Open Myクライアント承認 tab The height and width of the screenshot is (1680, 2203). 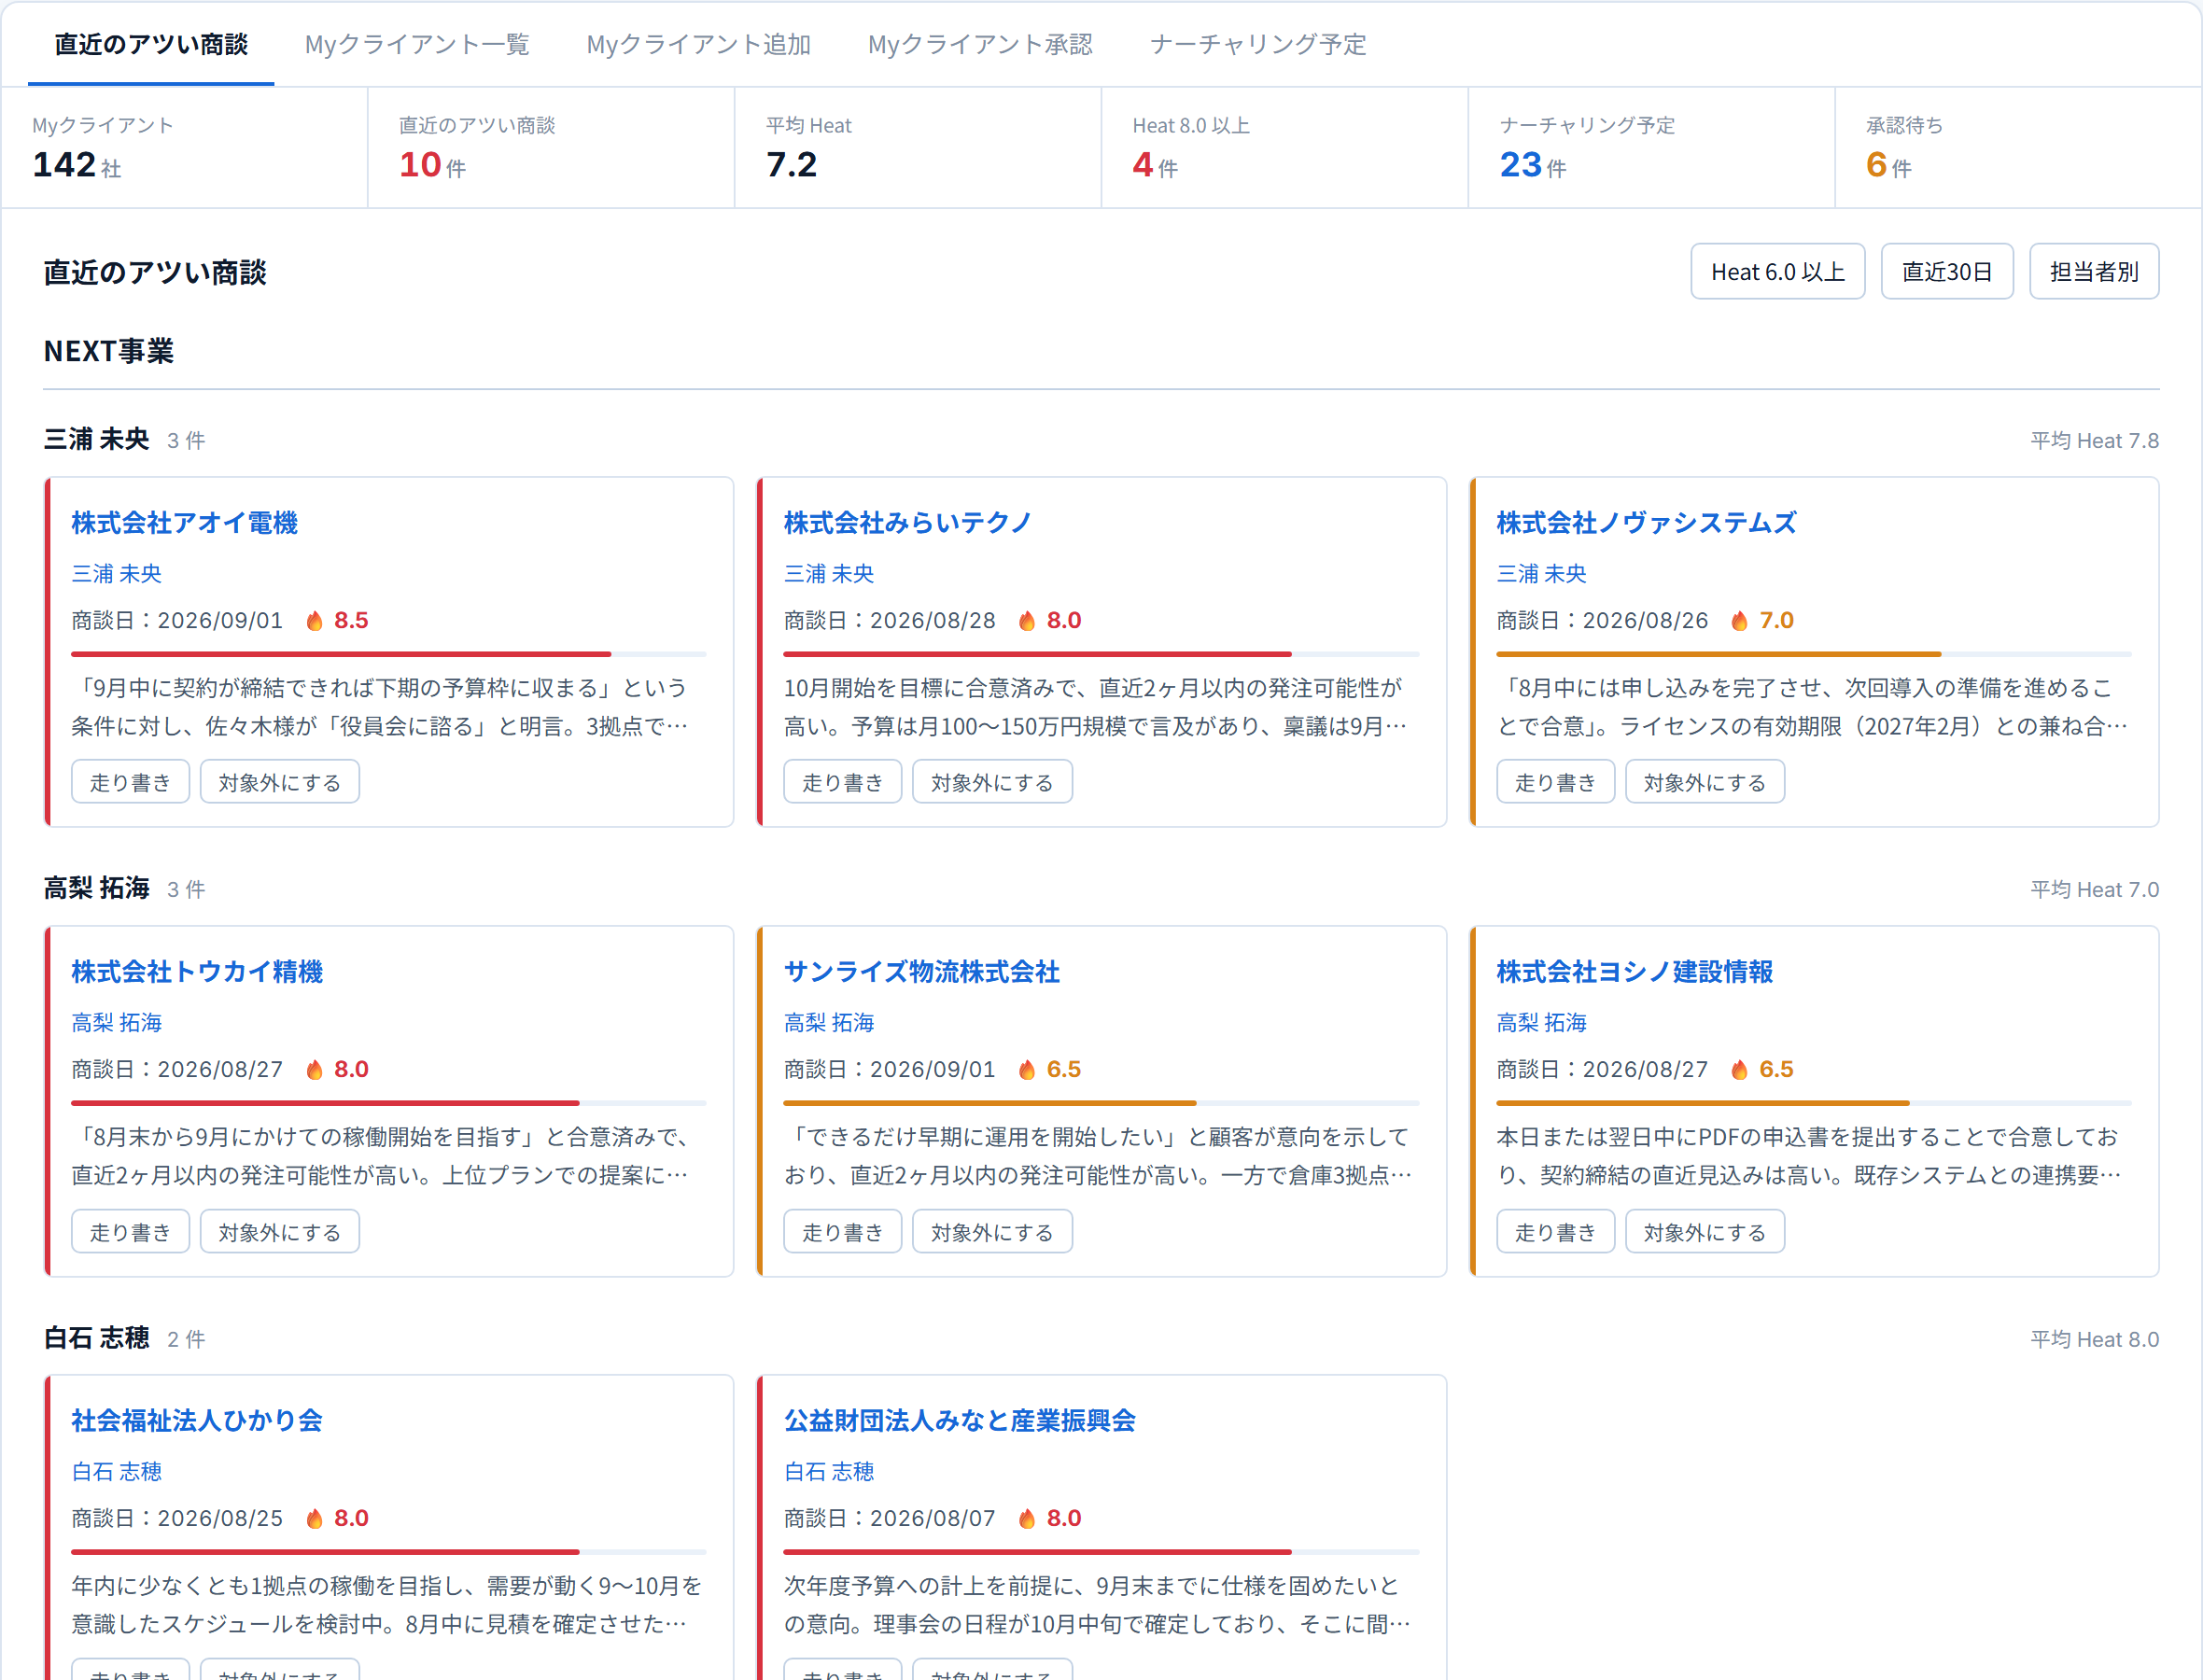[x=980, y=44]
